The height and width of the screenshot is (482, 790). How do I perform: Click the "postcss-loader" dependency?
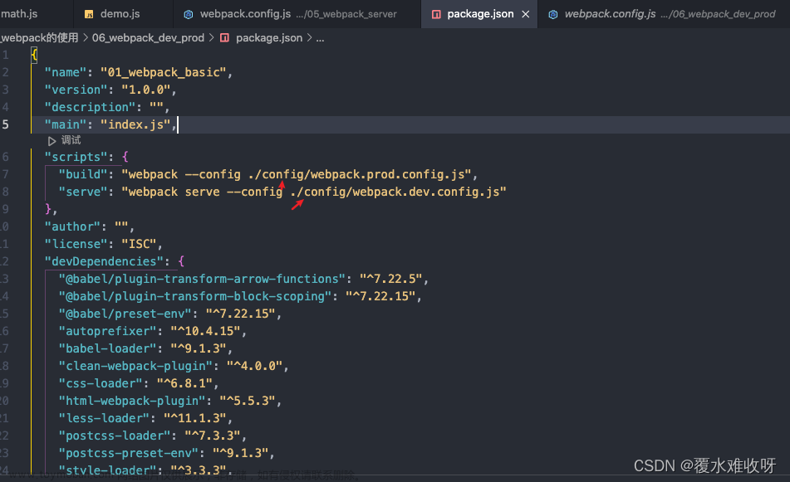pyautogui.click(x=115, y=436)
